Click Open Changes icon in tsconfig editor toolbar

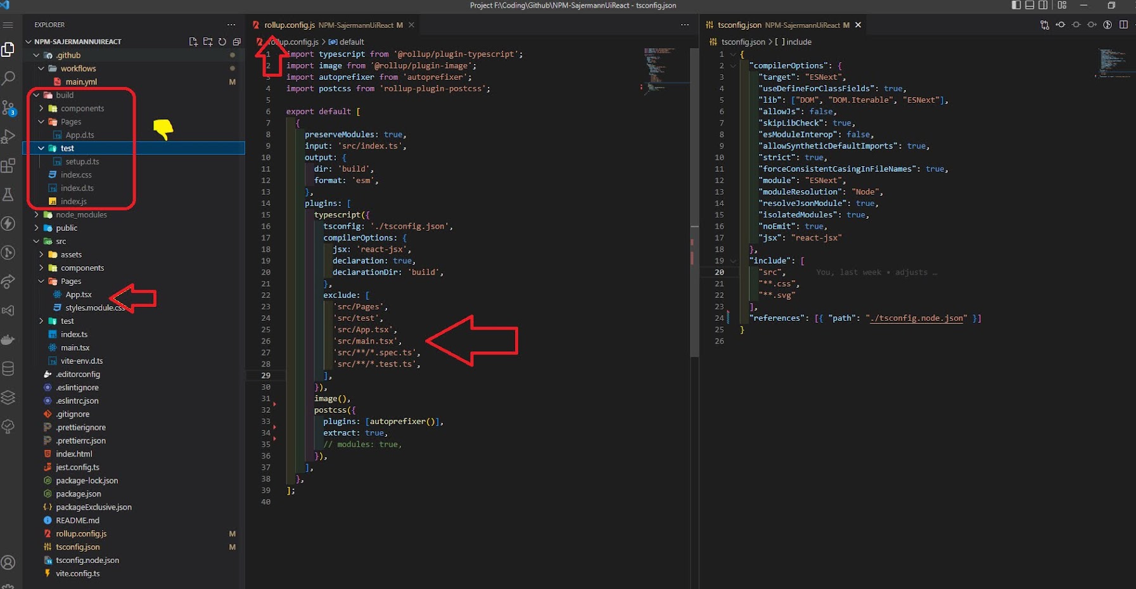[1045, 25]
